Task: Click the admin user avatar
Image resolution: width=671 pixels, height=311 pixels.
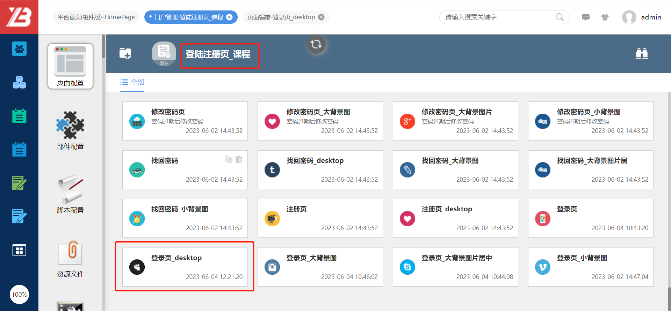Action: (629, 17)
